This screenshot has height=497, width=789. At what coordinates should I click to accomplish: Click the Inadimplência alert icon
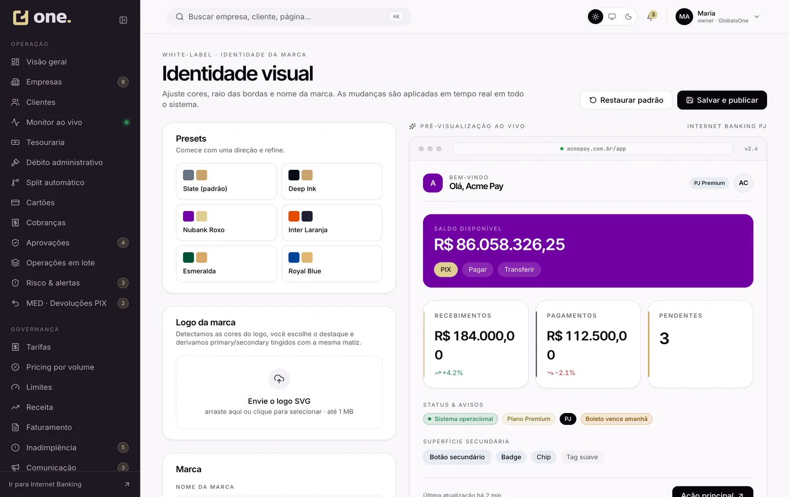(x=15, y=448)
